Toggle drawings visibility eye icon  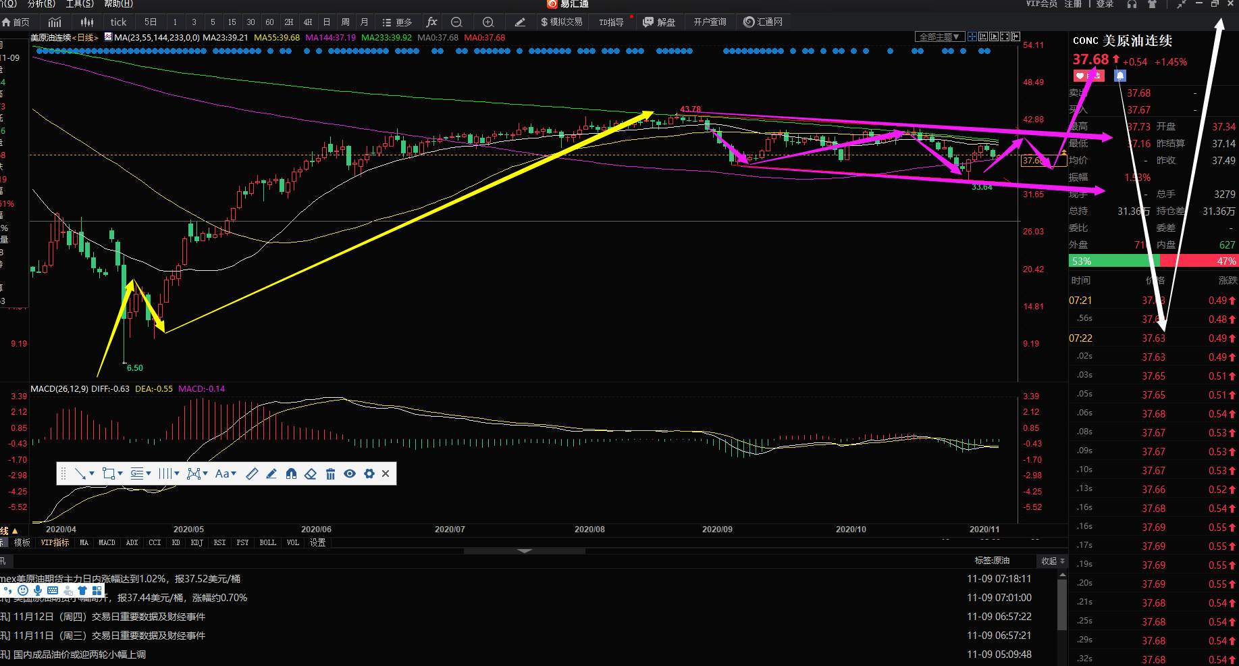coord(350,473)
